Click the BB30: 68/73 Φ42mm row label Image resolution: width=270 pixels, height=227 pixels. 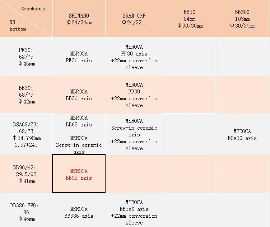pos(26,95)
